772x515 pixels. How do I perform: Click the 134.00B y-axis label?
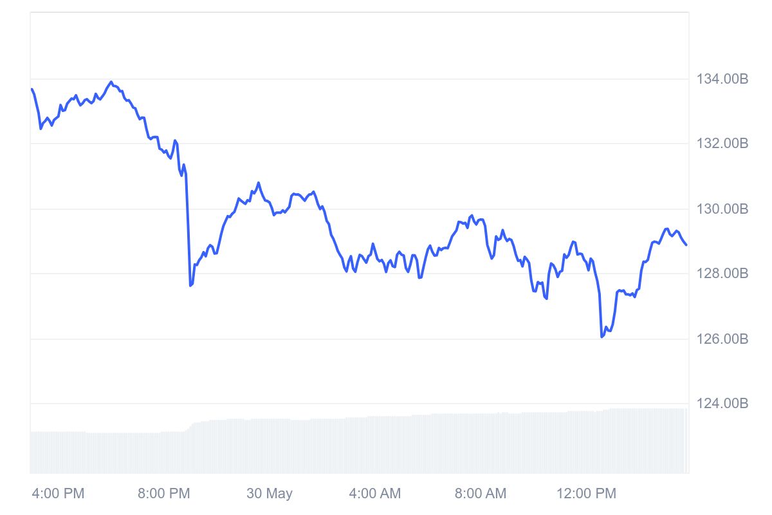point(722,80)
